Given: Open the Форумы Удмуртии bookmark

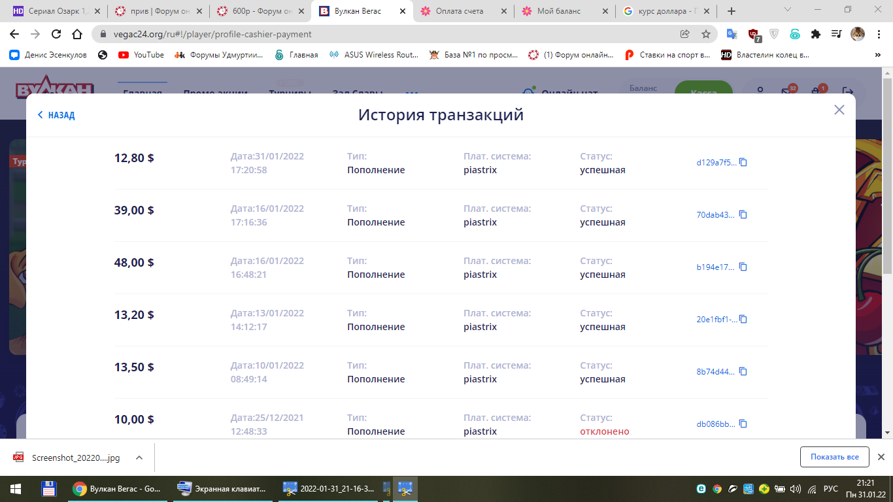Looking at the screenshot, I should coord(219,55).
